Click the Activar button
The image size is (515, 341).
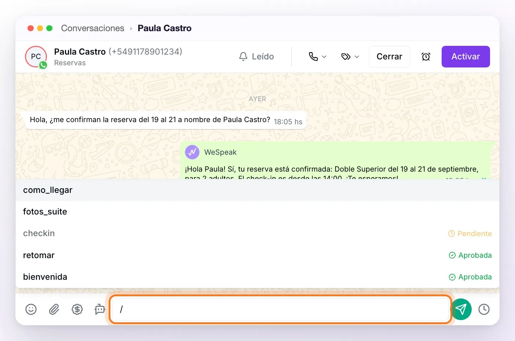(466, 56)
